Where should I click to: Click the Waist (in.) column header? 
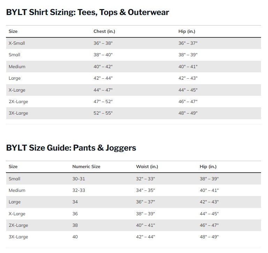pos(147,167)
